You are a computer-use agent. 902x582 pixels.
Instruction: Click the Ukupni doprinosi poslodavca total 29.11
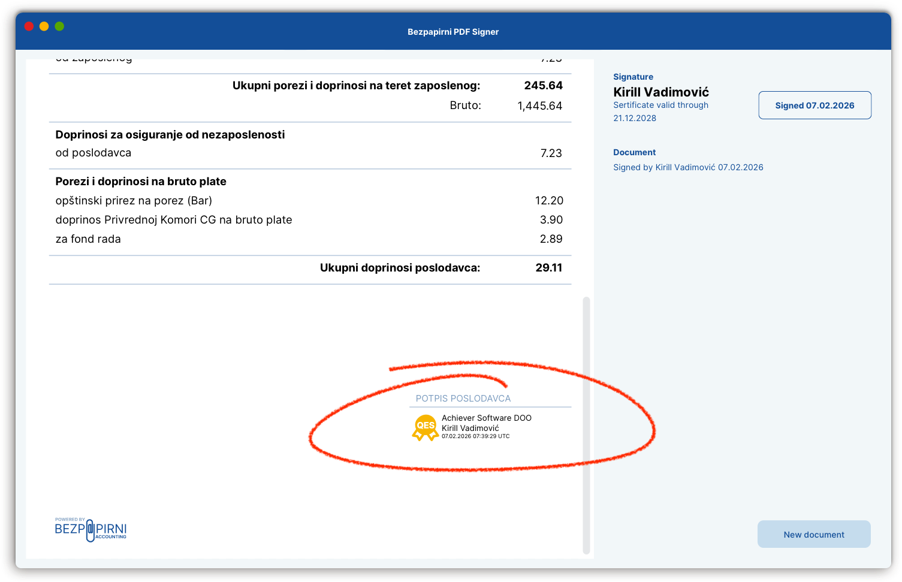tap(548, 268)
